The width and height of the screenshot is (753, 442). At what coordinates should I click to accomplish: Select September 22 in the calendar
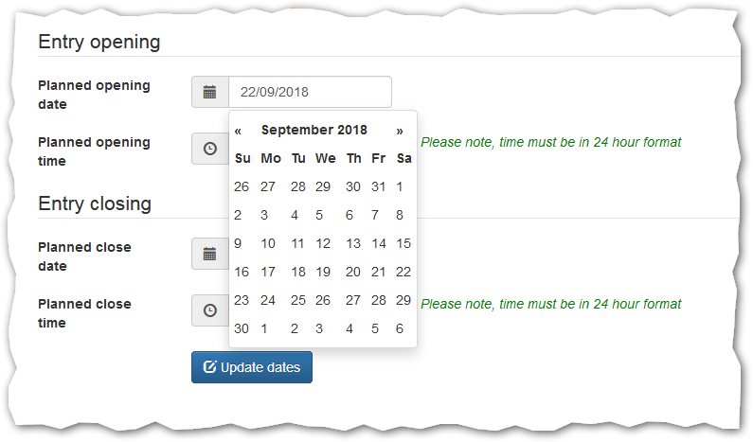(x=403, y=272)
